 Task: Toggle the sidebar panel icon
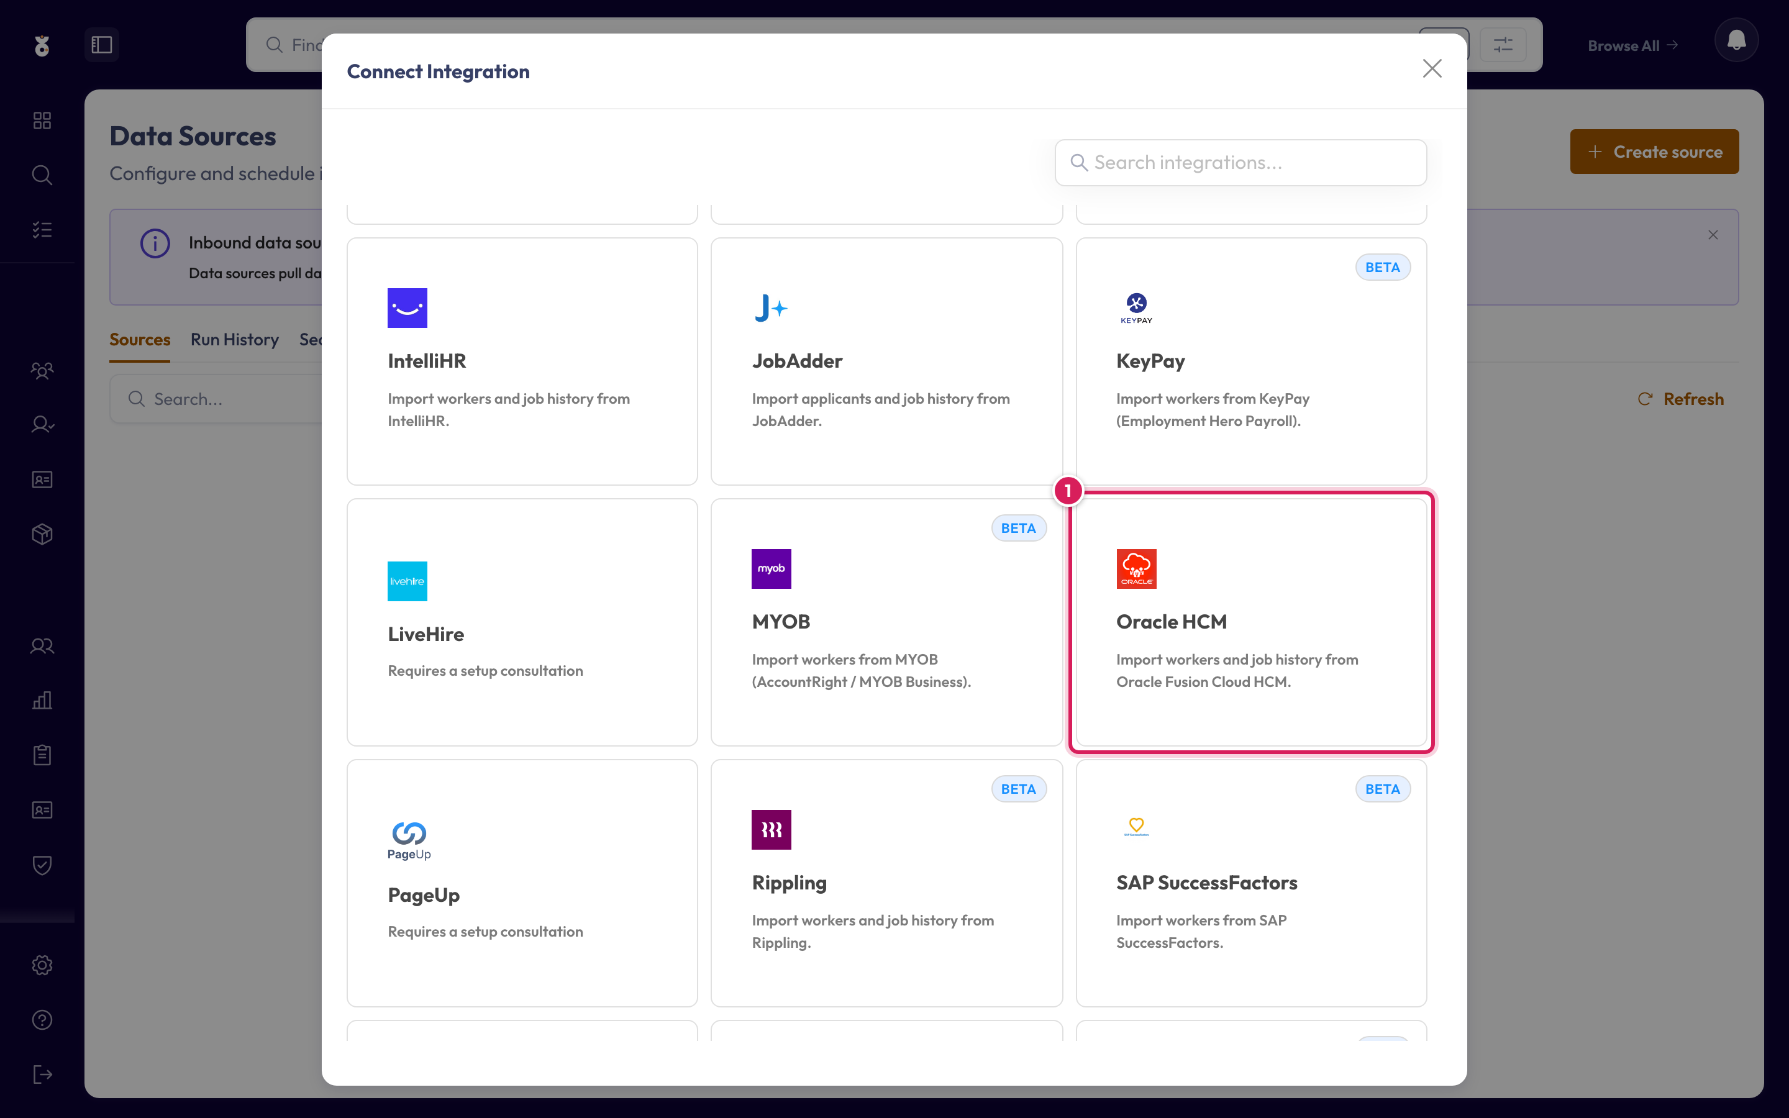[x=101, y=44]
